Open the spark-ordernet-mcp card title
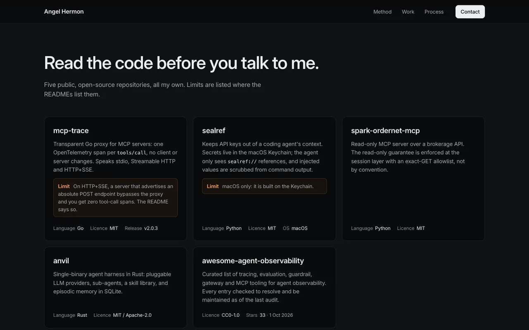 click(385, 130)
